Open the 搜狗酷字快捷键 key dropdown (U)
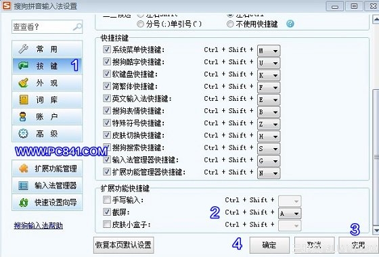The width and height of the screenshot is (379, 257). [269, 63]
